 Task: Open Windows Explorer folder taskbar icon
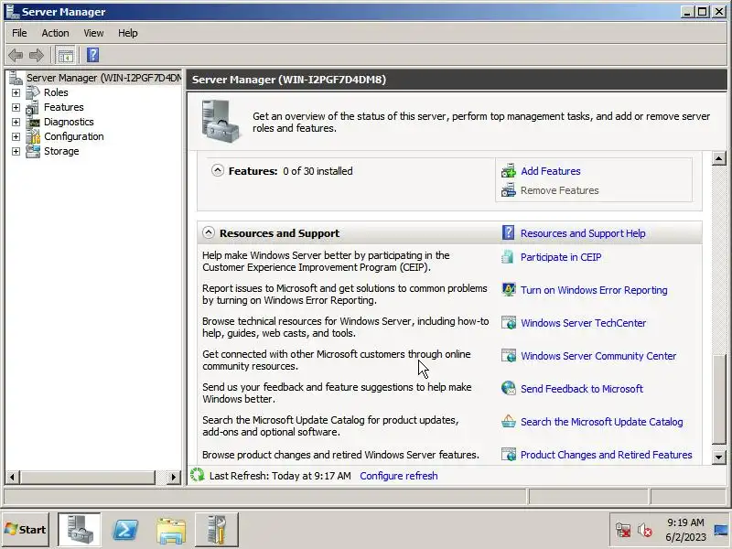click(x=171, y=531)
